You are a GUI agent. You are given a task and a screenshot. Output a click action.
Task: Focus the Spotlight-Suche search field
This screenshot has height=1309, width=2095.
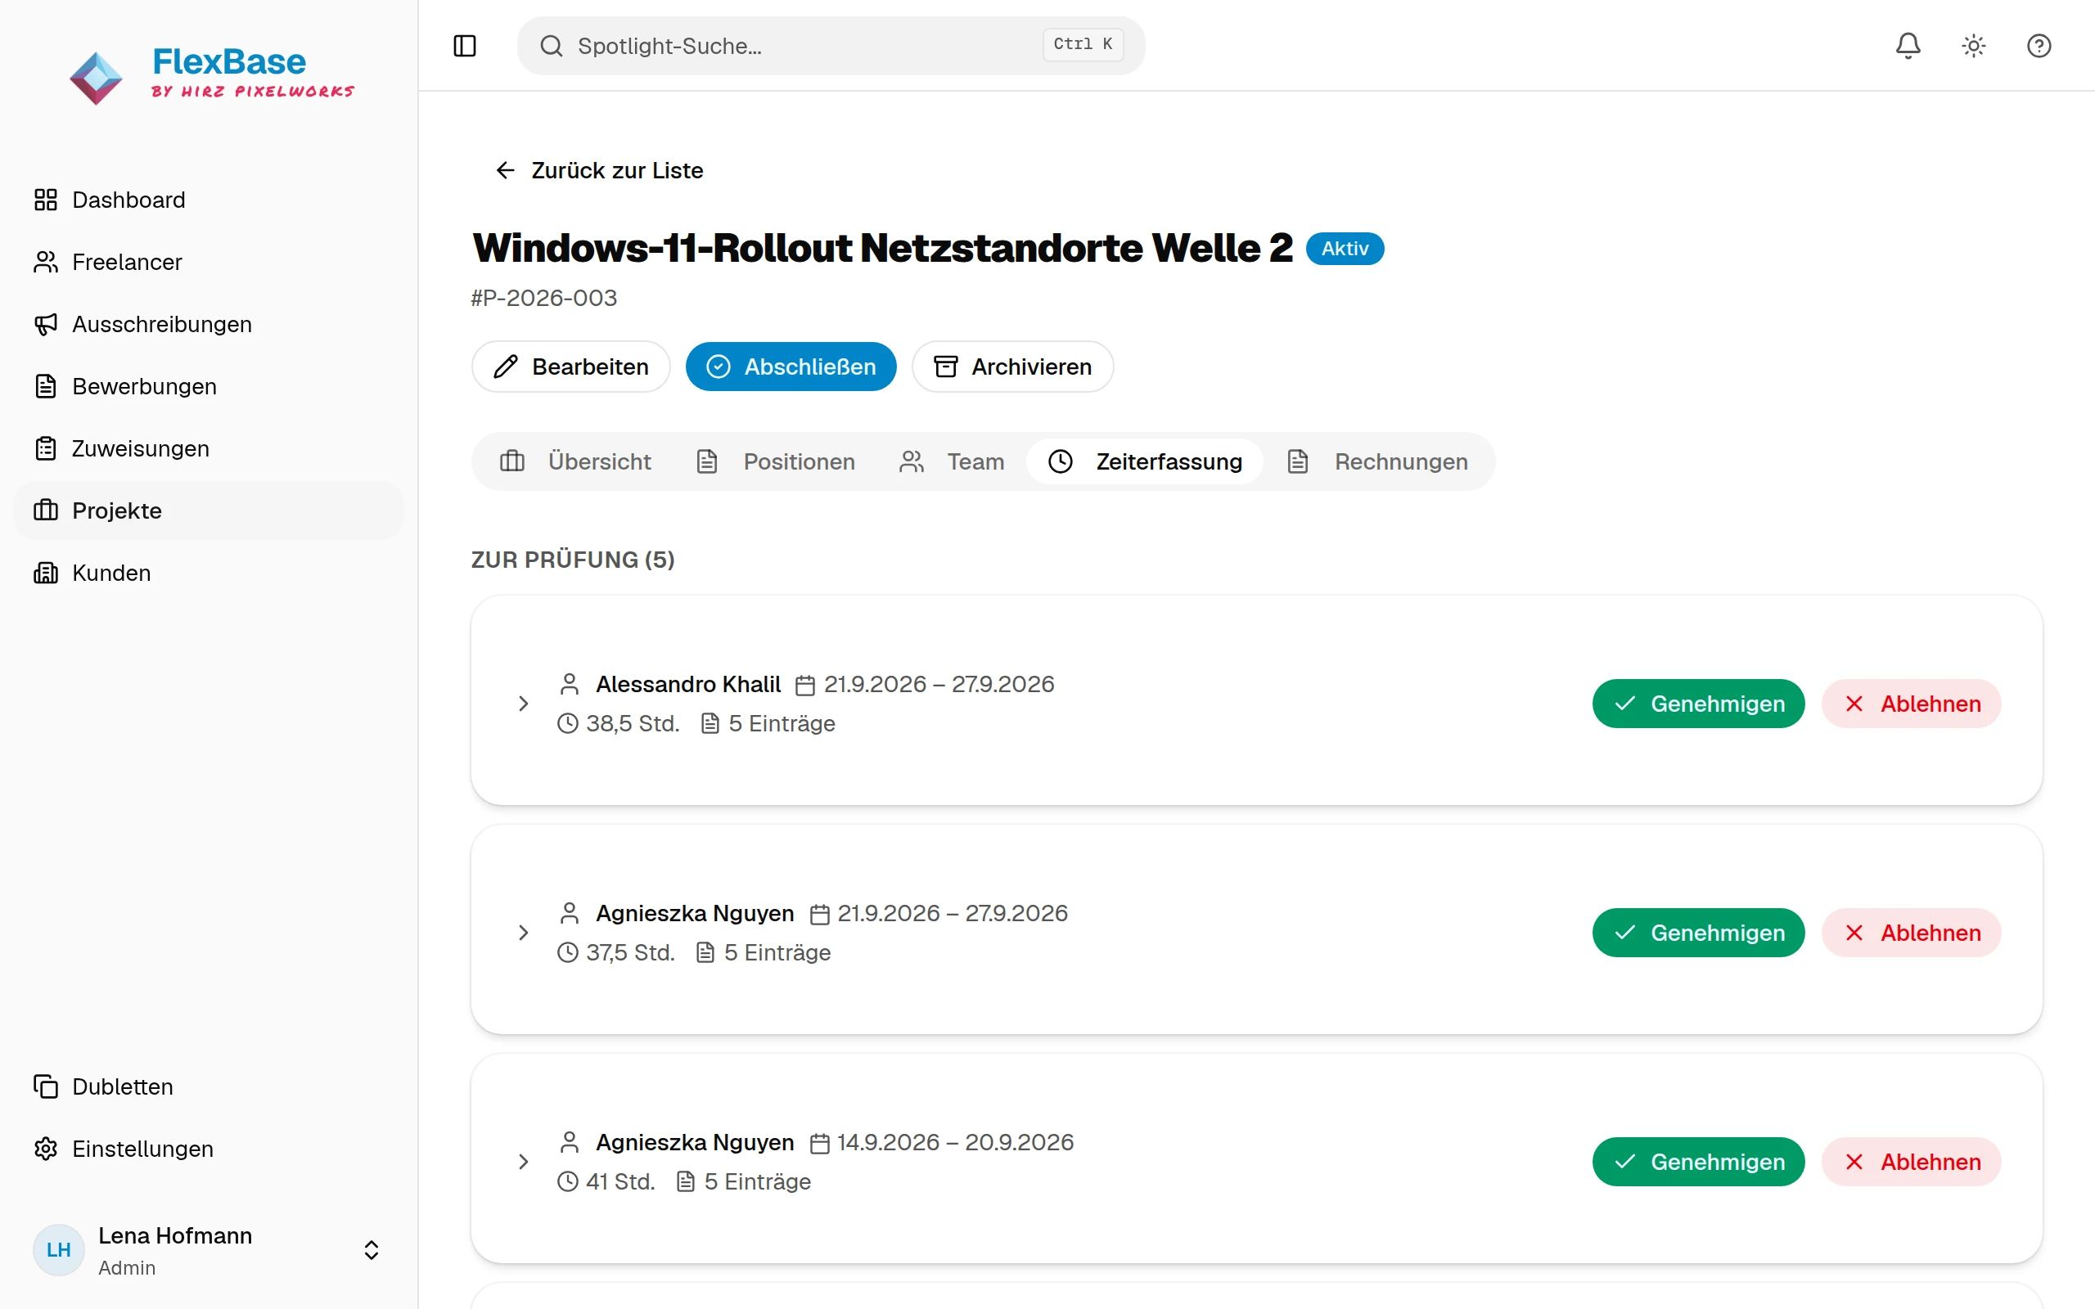[831, 46]
